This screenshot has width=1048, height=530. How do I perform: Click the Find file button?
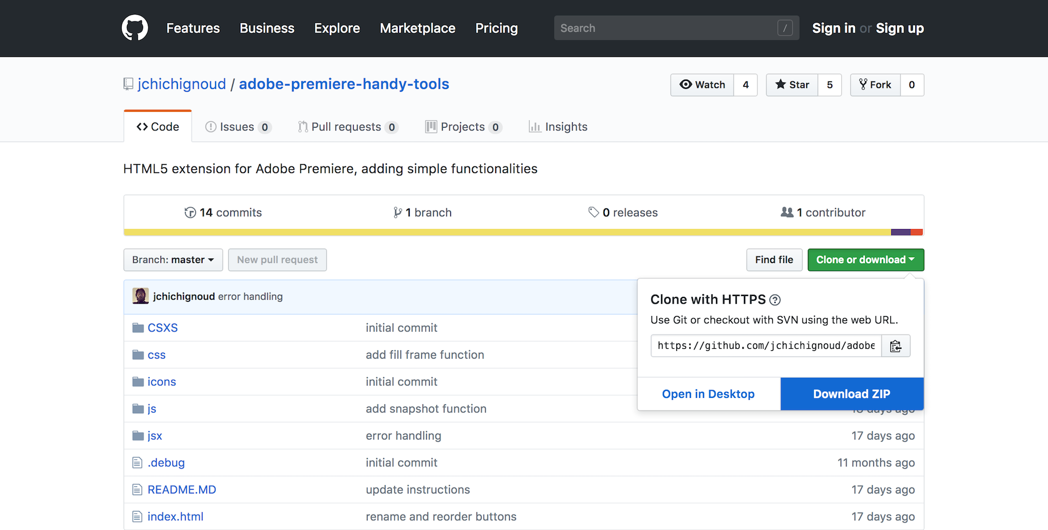pos(774,260)
